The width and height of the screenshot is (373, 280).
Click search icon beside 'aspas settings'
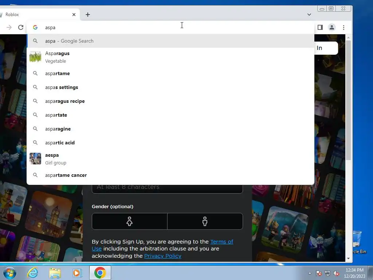[x=35, y=87]
